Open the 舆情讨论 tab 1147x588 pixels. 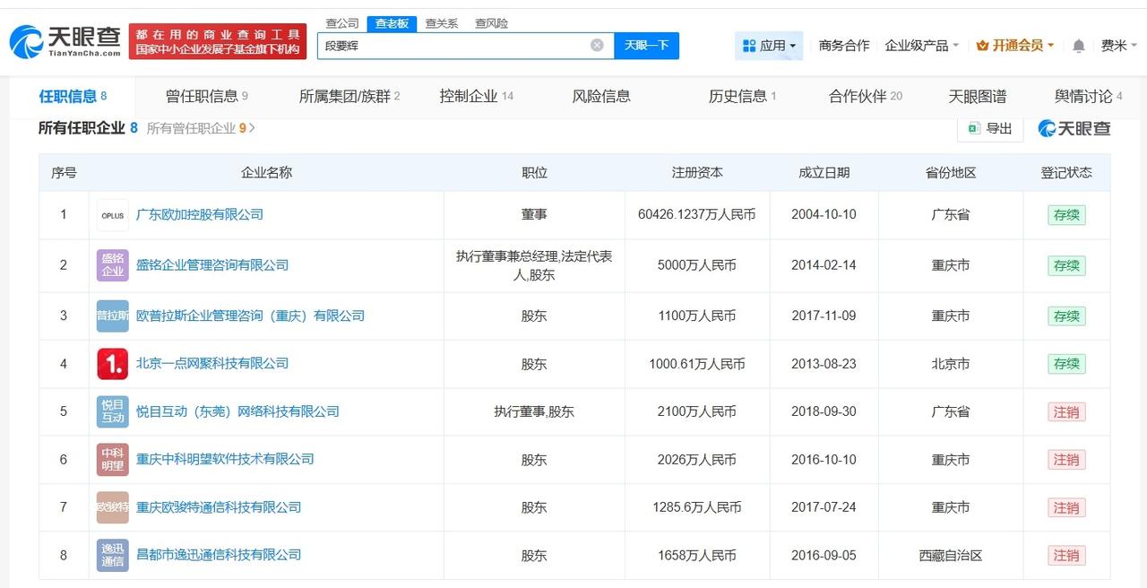tap(1089, 97)
